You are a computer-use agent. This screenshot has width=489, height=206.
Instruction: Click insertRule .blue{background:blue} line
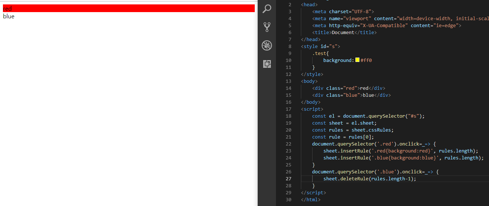click(403, 158)
